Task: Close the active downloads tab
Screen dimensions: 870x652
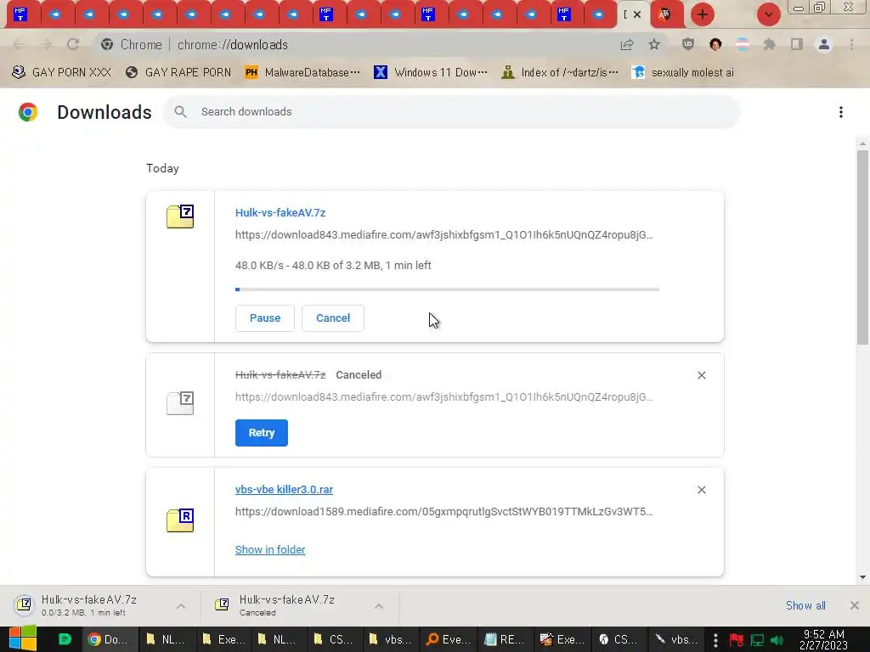Action: pos(637,14)
